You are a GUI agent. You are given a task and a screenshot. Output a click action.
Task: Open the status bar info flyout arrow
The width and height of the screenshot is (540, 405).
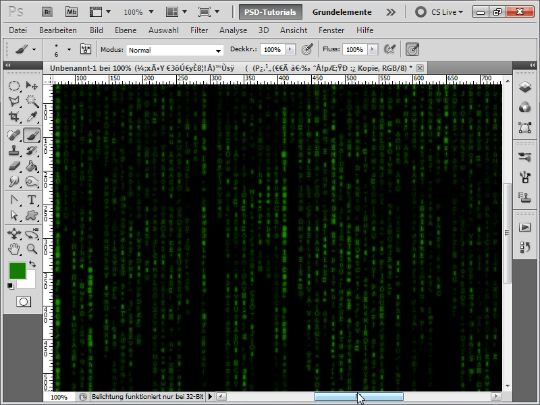click(x=210, y=397)
